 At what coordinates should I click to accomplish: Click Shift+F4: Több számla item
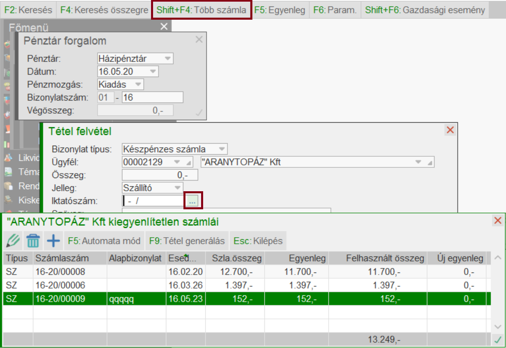(x=201, y=10)
